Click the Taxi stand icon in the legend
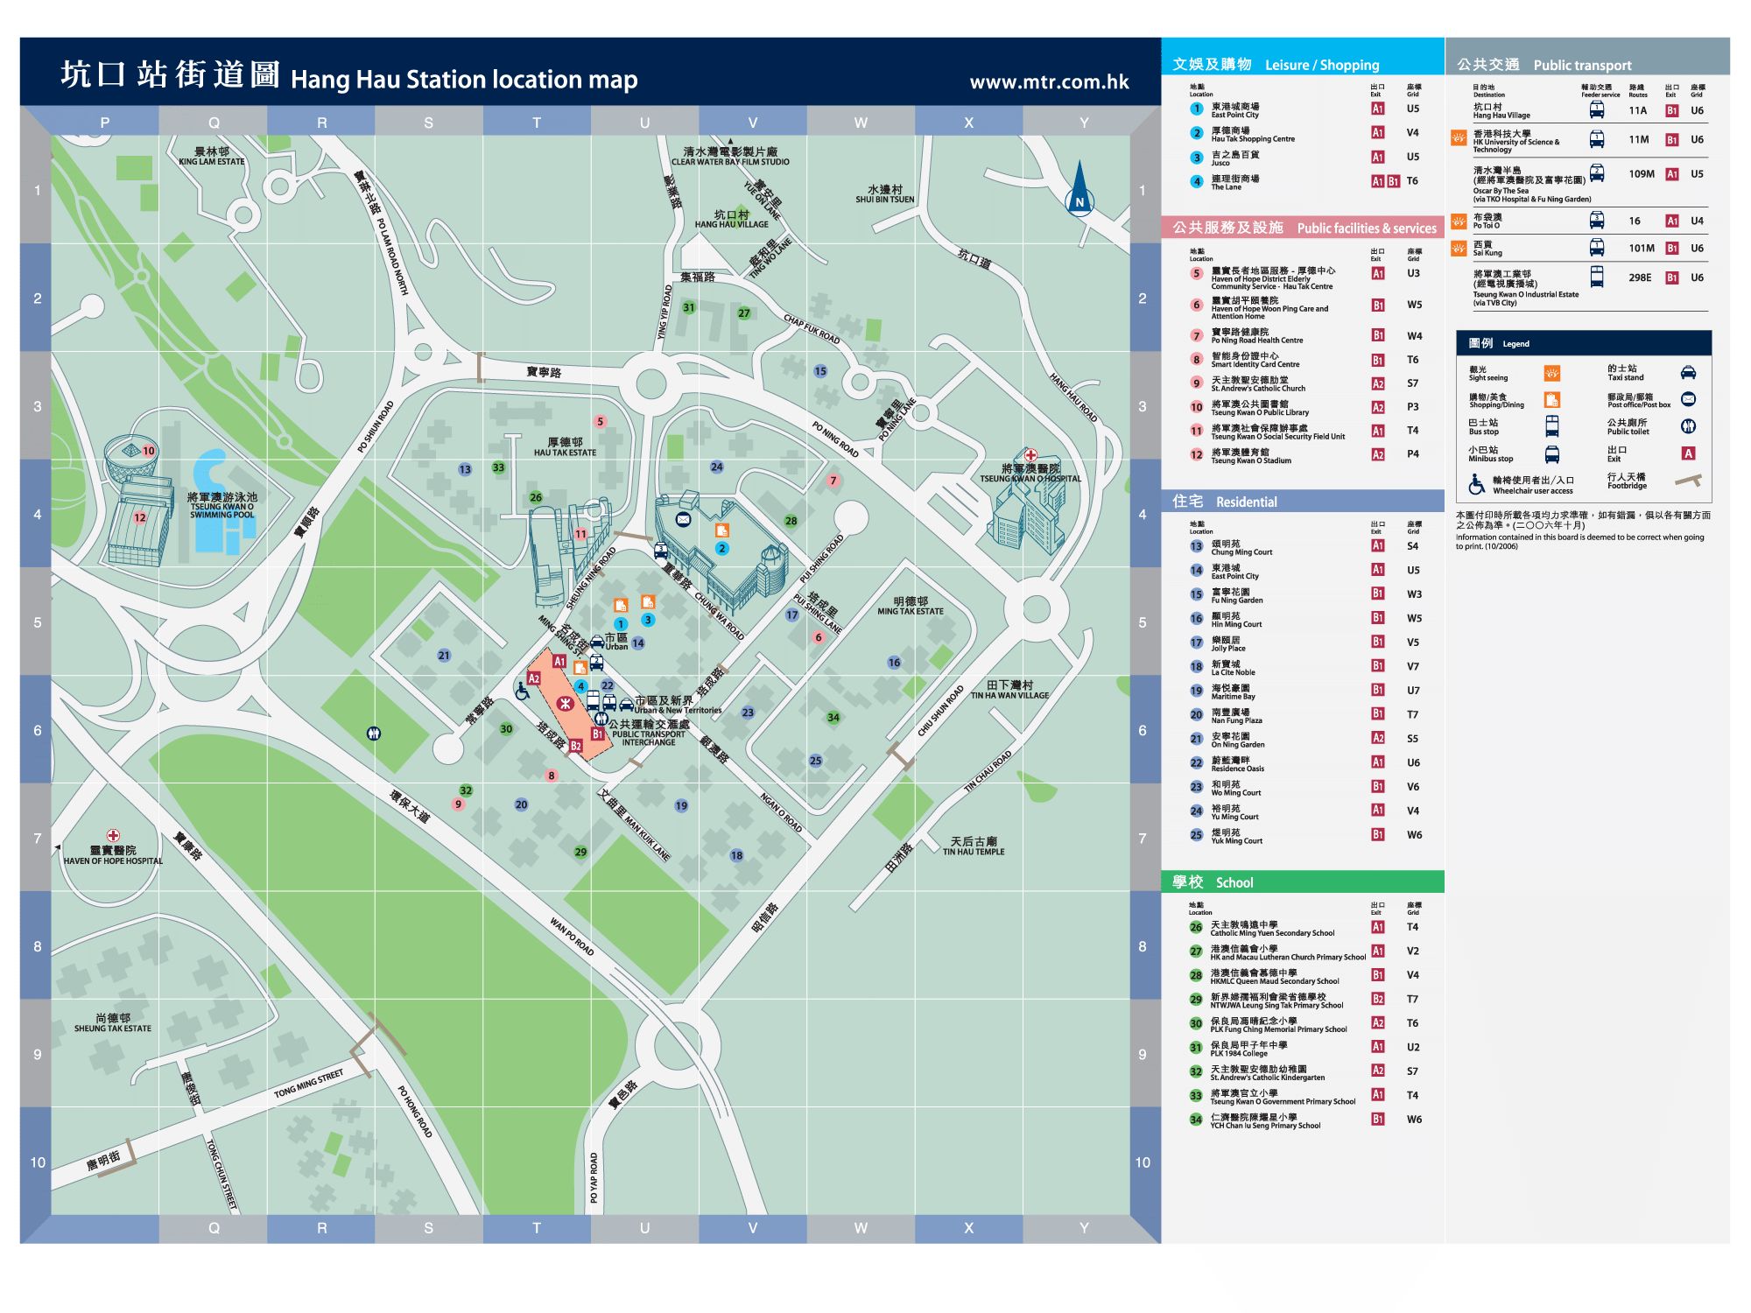 click(x=1688, y=373)
